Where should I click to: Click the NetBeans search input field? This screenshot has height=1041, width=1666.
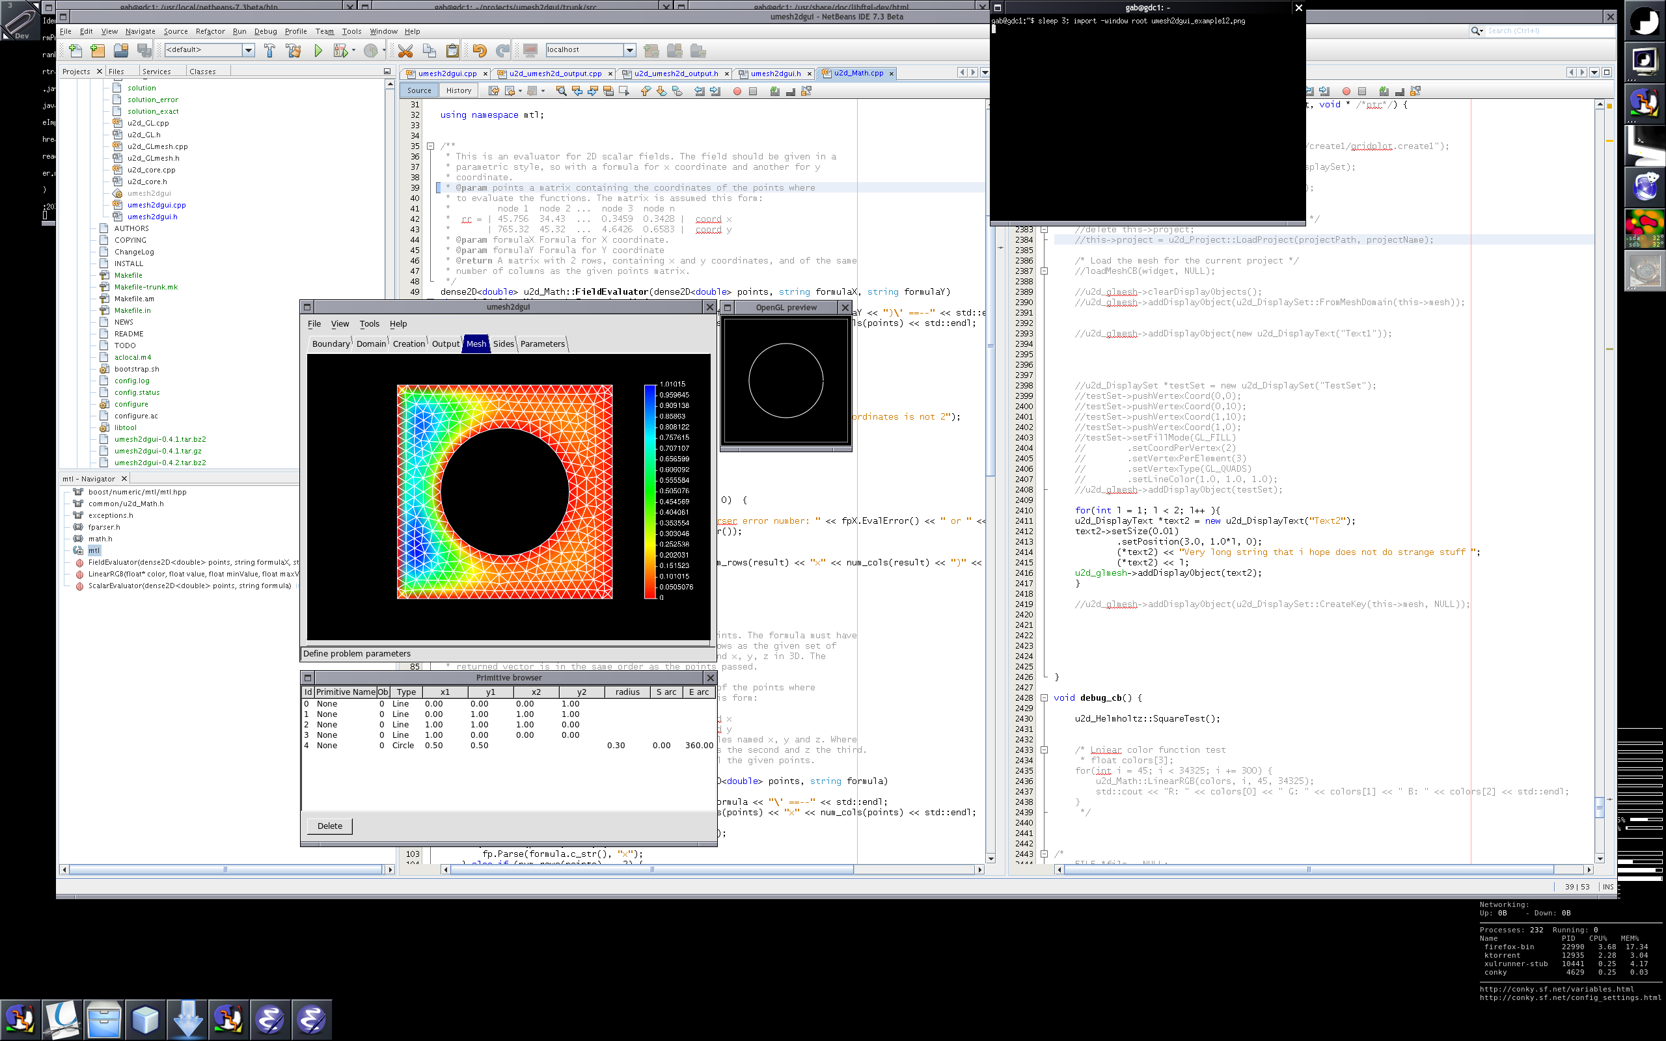tap(1549, 31)
